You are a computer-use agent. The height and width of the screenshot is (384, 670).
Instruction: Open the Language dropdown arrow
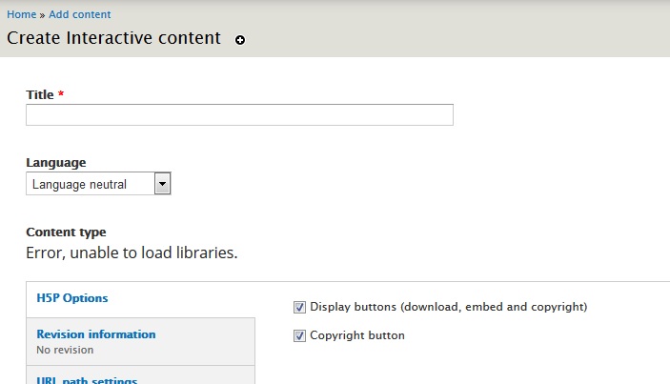click(162, 184)
